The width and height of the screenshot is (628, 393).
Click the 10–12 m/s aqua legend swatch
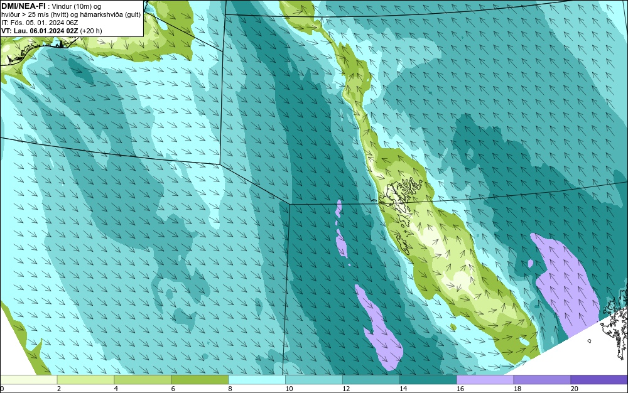(313, 380)
